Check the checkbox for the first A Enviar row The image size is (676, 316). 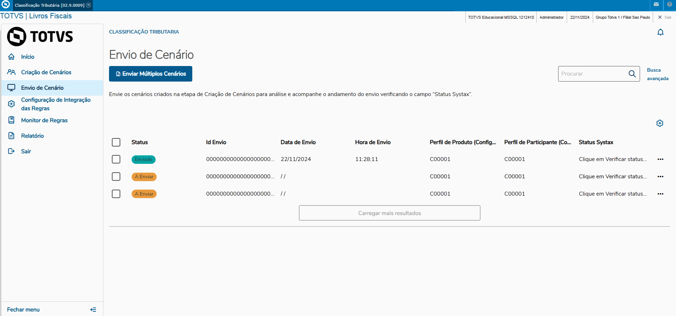[116, 177]
